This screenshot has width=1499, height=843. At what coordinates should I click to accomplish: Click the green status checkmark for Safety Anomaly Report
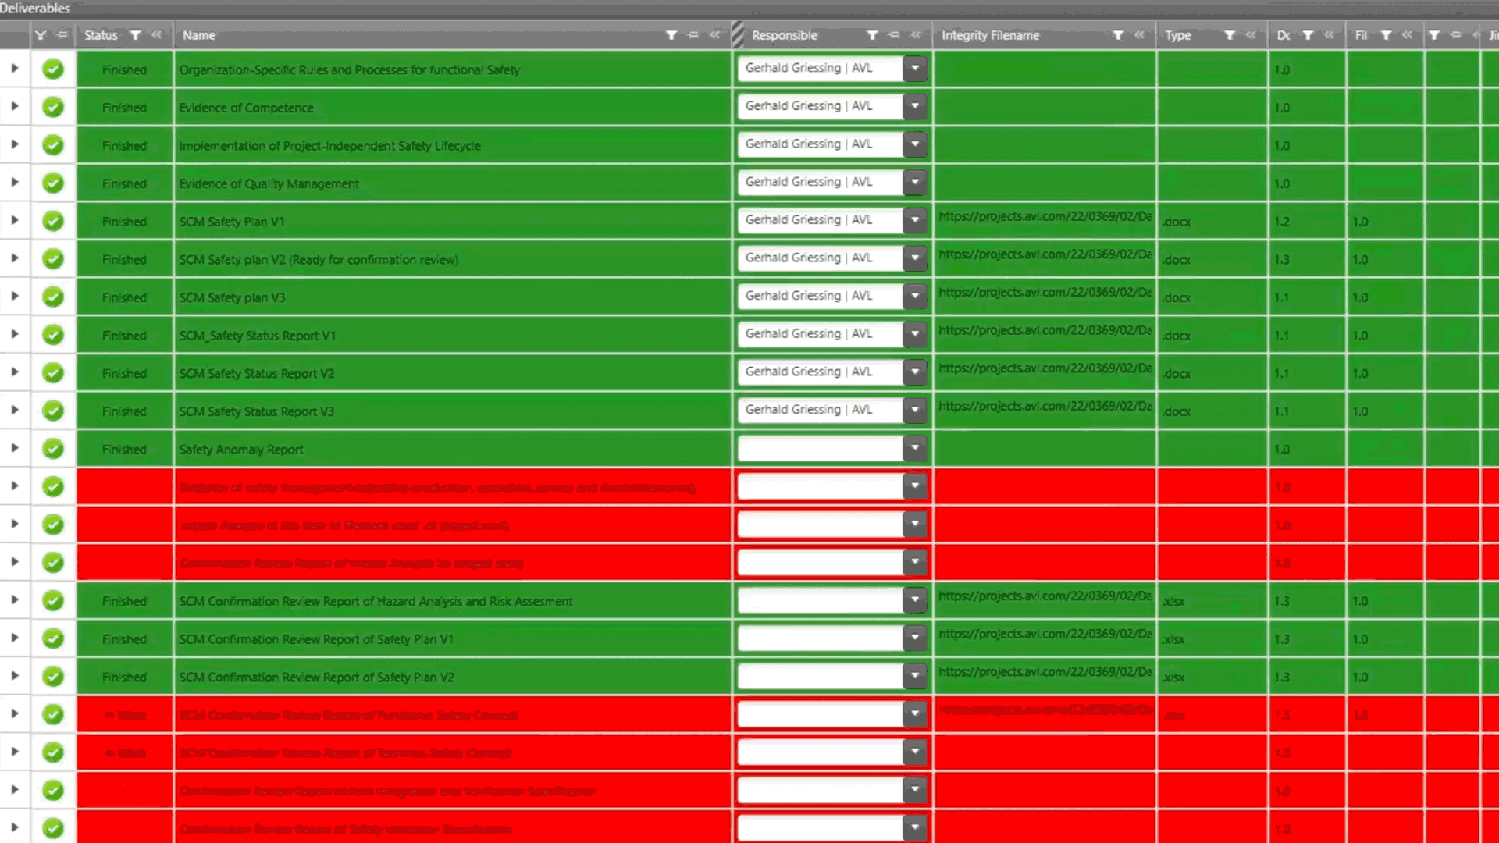pyautogui.click(x=53, y=448)
